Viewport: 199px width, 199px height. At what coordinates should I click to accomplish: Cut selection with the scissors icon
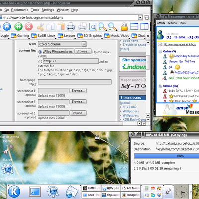(40, 27)
